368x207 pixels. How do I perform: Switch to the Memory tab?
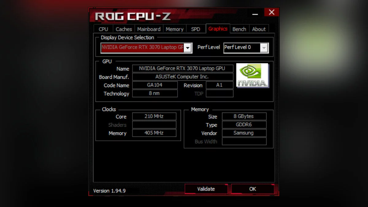click(174, 29)
